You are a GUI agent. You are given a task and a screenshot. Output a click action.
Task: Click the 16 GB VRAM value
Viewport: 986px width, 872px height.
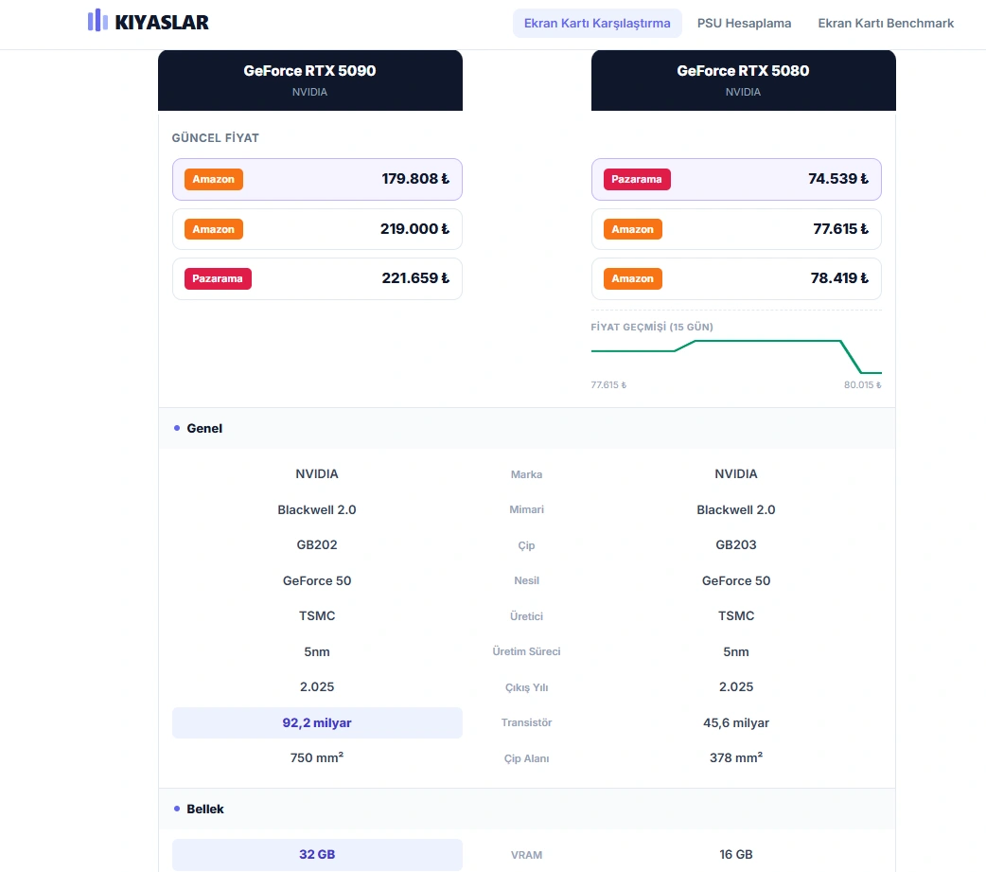(736, 854)
